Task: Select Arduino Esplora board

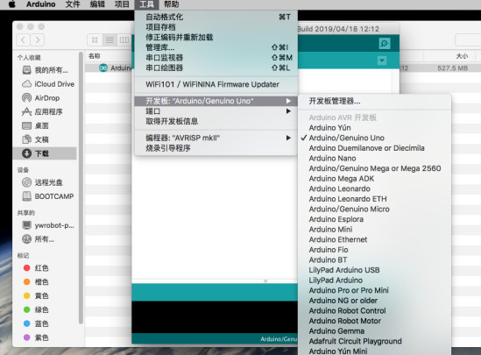Action: (x=375, y=219)
